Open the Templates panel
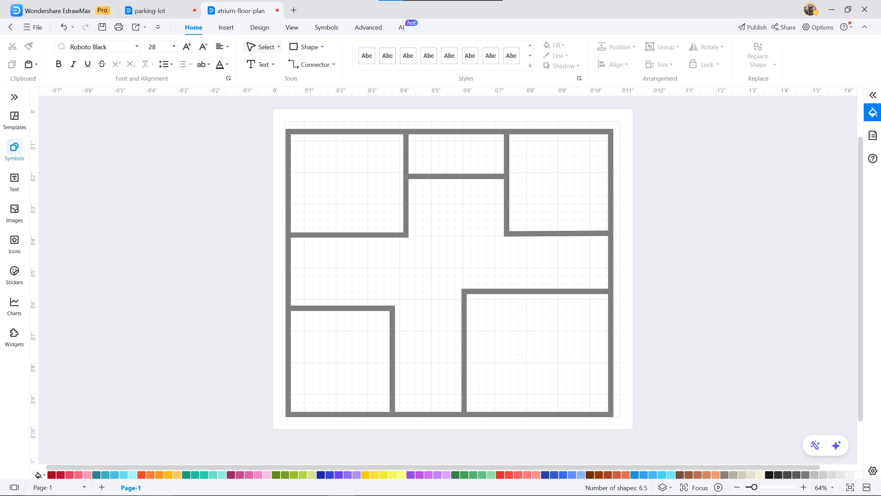 (x=14, y=120)
